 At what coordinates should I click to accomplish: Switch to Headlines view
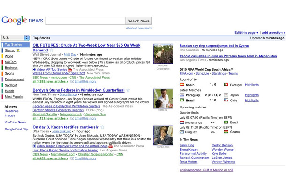(x=12, y=111)
